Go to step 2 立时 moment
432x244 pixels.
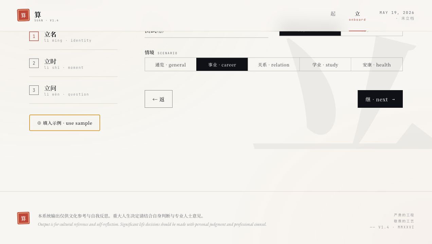(73, 63)
